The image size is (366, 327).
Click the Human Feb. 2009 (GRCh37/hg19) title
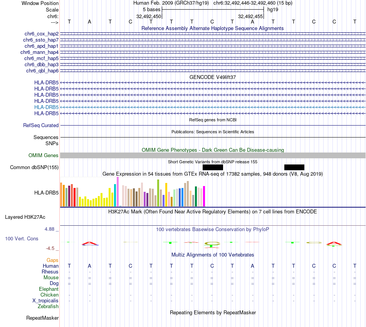click(171, 3)
